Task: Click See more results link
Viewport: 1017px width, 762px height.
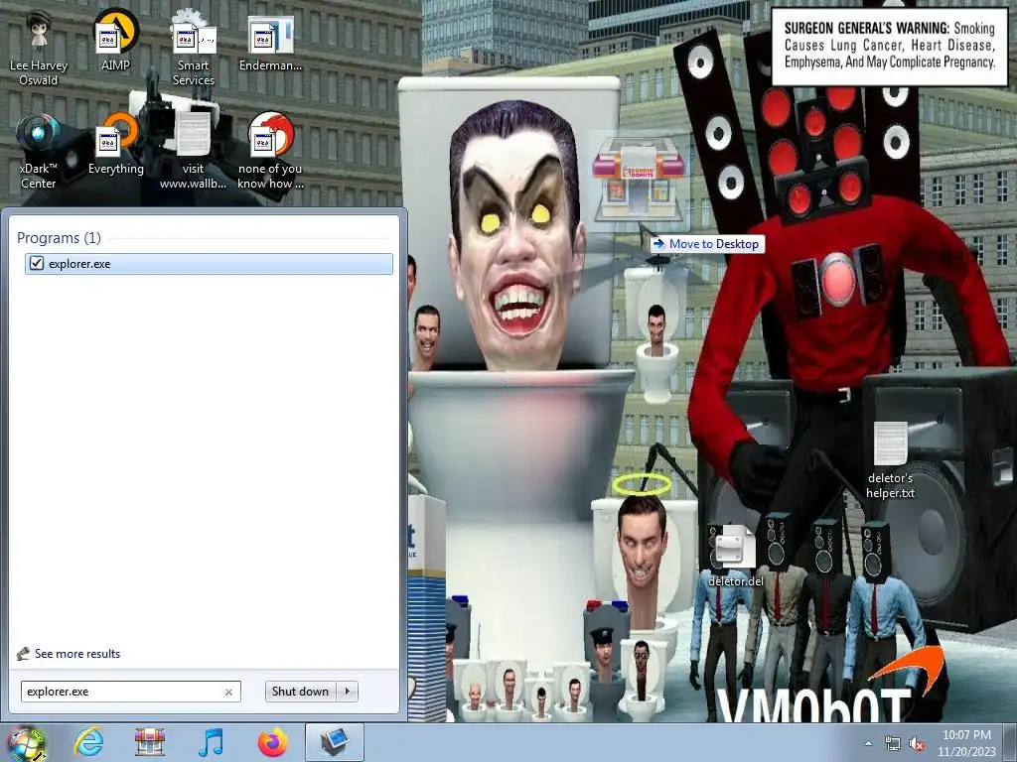Action: pyautogui.click(x=77, y=654)
